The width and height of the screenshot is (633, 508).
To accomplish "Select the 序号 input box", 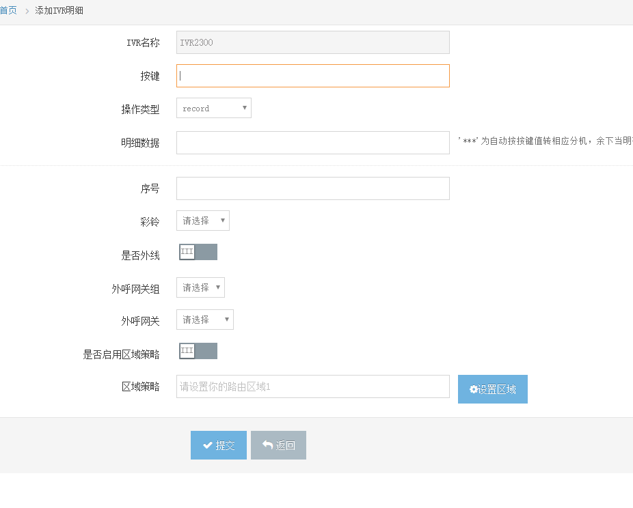I will [x=313, y=188].
